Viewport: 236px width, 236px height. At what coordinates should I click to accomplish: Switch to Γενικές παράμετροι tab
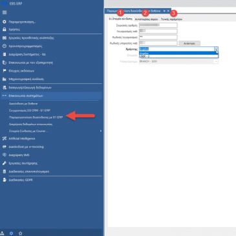[x=171, y=19]
